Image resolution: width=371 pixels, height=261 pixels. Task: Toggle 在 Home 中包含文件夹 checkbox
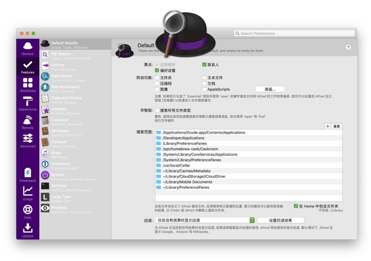(x=296, y=206)
